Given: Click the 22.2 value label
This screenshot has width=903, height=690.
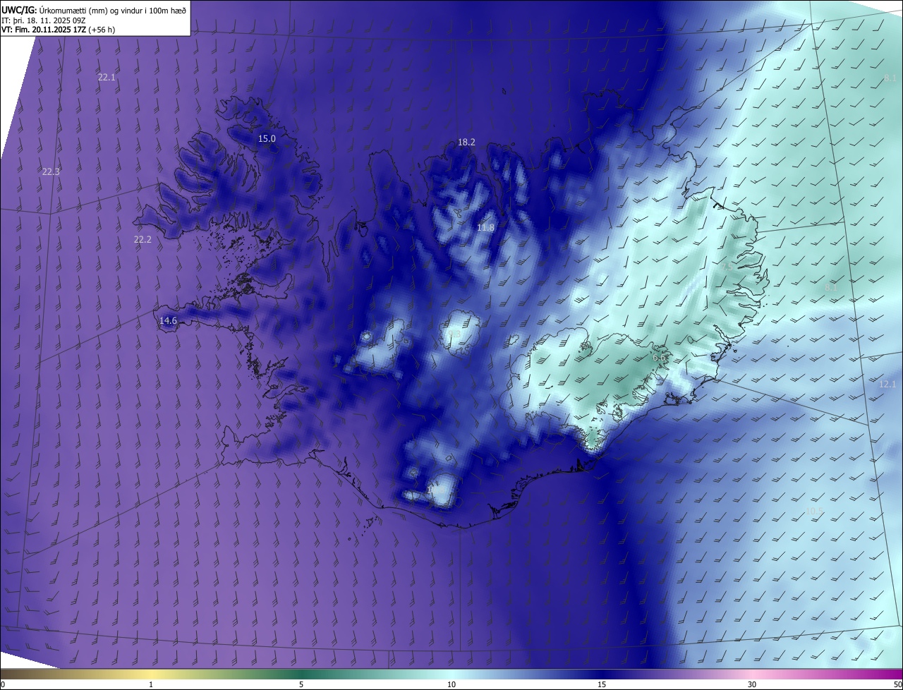Looking at the screenshot, I should pyautogui.click(x=143, y=240).
